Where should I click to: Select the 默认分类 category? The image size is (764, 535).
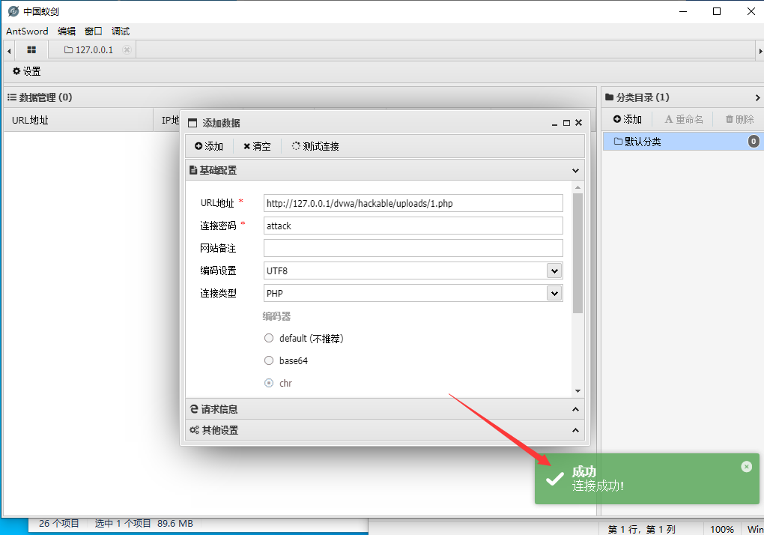tap(683, 142)
